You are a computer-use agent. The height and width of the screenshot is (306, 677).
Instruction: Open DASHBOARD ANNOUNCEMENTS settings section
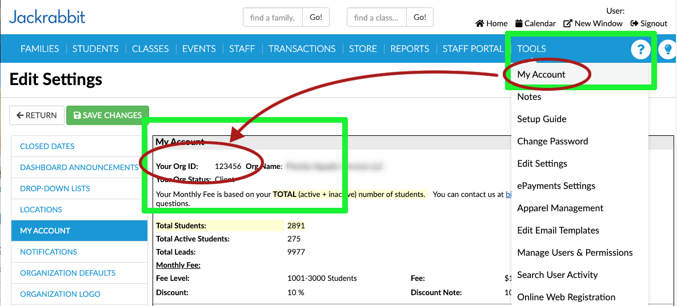[x=79, y=167]
